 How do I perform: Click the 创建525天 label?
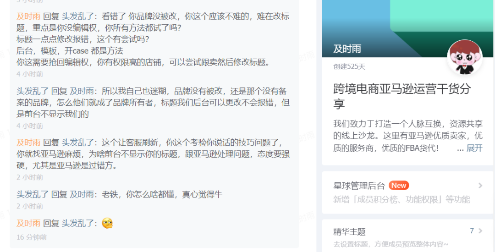[x=349, y=66]
